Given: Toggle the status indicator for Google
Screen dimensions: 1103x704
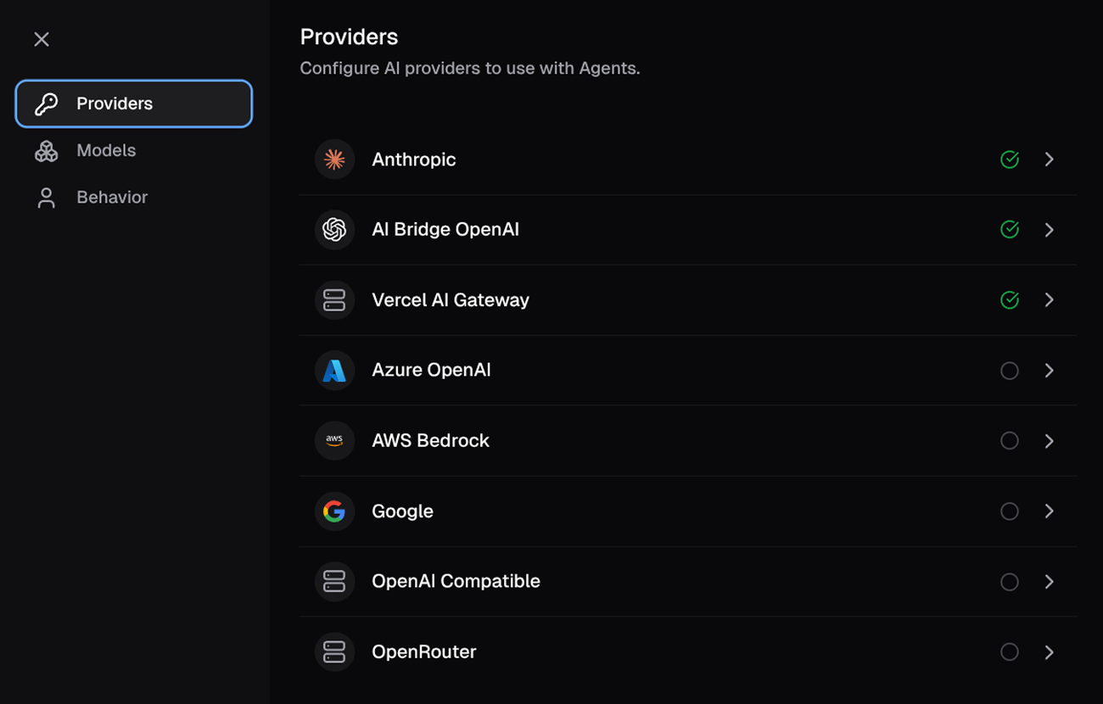Looking at the screenshot, I should tap(1010, 511).
